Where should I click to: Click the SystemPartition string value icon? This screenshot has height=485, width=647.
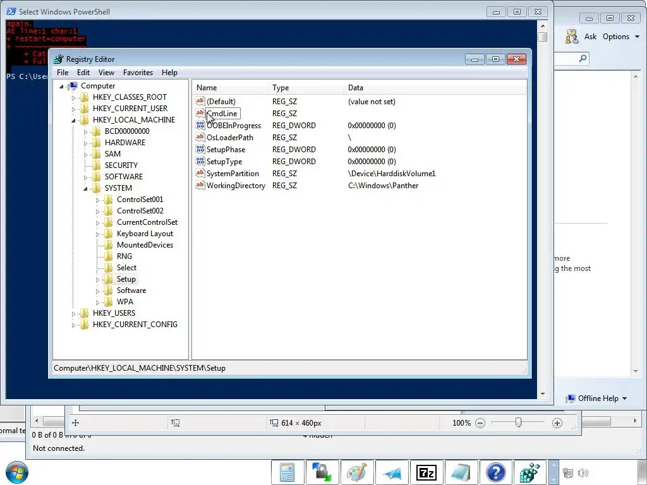pos(200,173)
